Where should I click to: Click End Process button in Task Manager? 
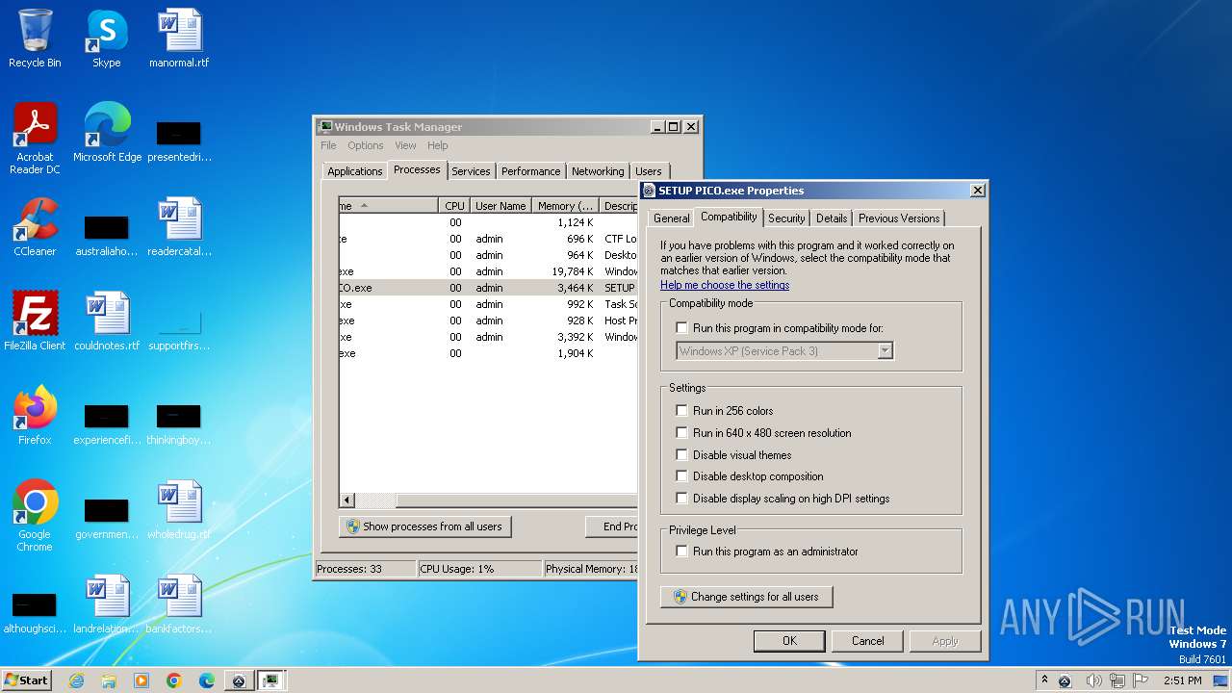click(612, 526)
